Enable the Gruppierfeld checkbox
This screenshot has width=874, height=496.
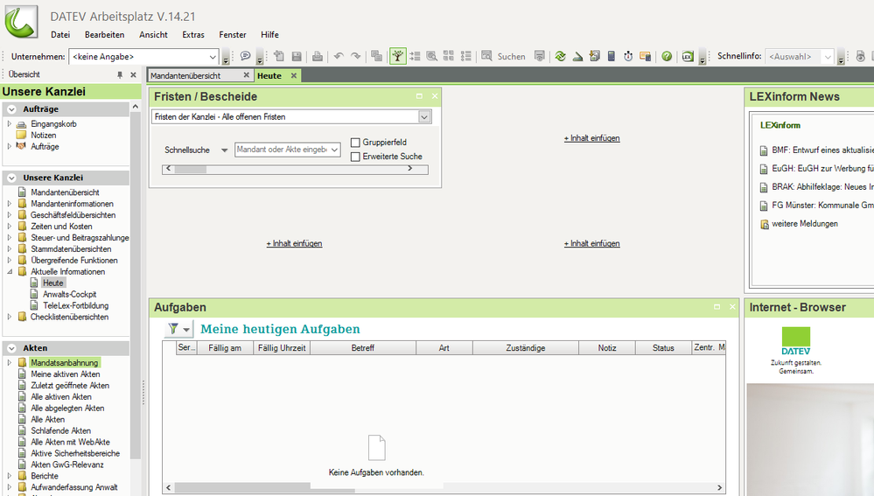355,143
